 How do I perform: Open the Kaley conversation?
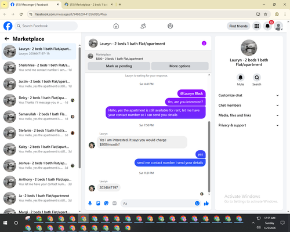coord(39,149)
